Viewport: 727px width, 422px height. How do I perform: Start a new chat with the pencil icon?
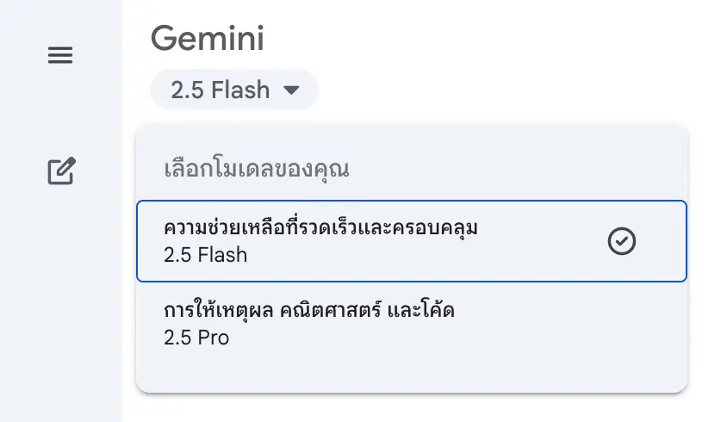pyautogui.click(x=61, y=171)
